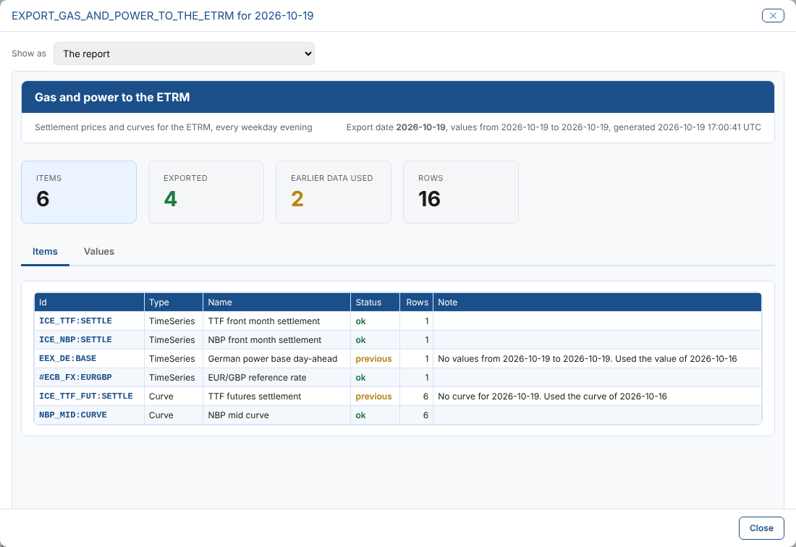Open the 'Show as' dropdown

(184, 54)
